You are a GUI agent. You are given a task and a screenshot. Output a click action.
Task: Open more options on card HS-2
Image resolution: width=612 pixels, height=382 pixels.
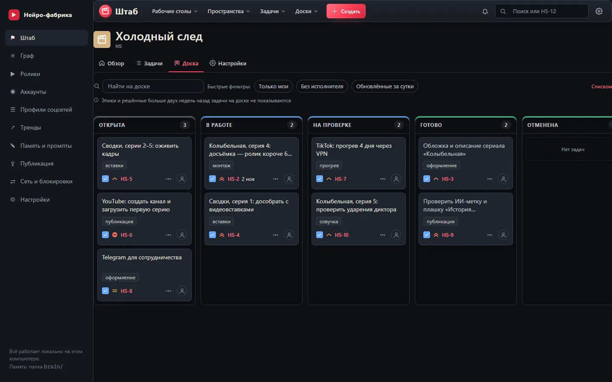(x=276, y=179)
